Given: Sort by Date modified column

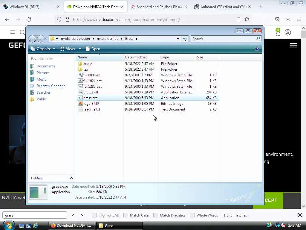Looking at the screenshot, I should pos(141,57).
